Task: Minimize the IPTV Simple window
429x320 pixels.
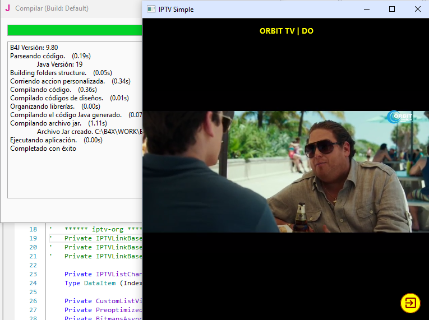Action: coord(367,9)
